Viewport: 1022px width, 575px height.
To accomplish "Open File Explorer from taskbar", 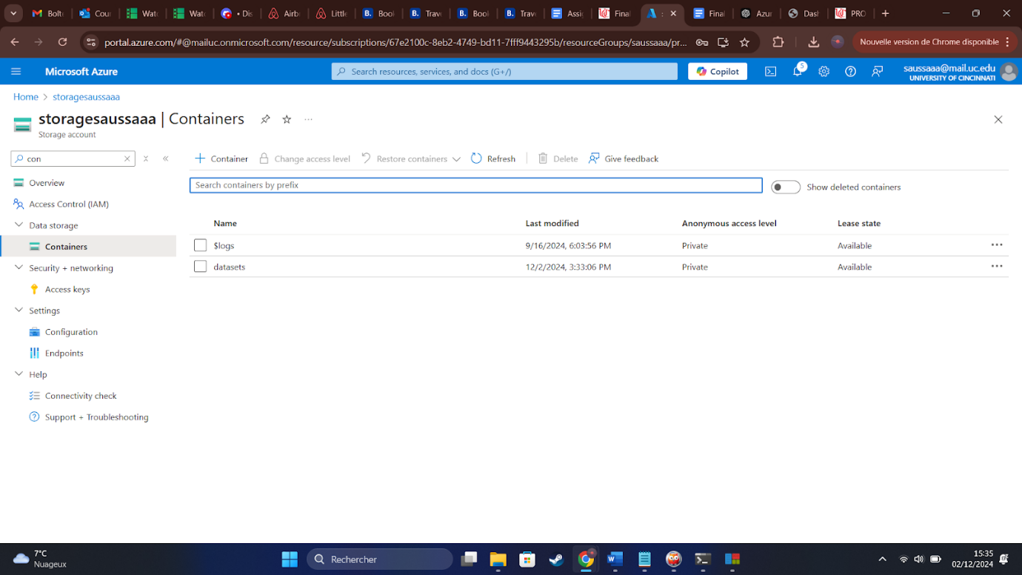I will click(498, 559).
